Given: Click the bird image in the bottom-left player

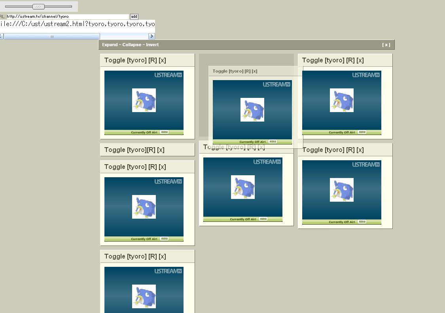Looking at the screenshot, I should coord(144,296).
